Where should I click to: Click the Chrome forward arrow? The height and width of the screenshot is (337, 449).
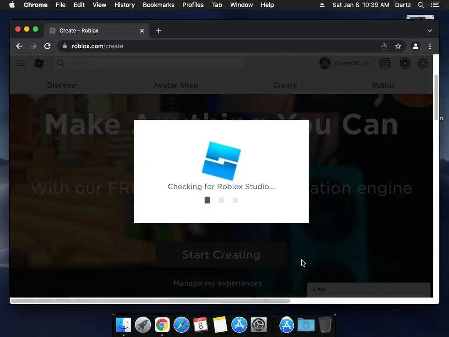(x=33, y=46)
